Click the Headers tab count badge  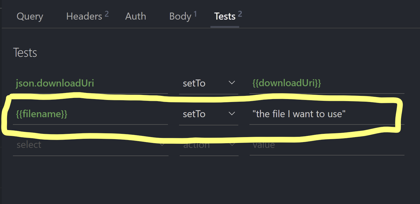click(x=106, y=13)
